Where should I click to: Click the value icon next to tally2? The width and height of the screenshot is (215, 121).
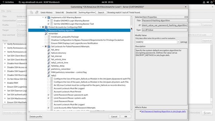pos(49,75)
